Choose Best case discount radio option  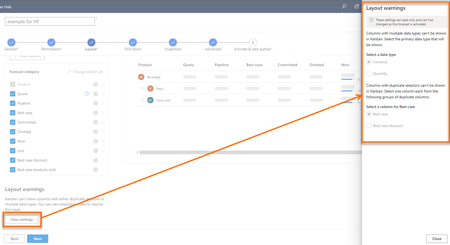[369, 126]
